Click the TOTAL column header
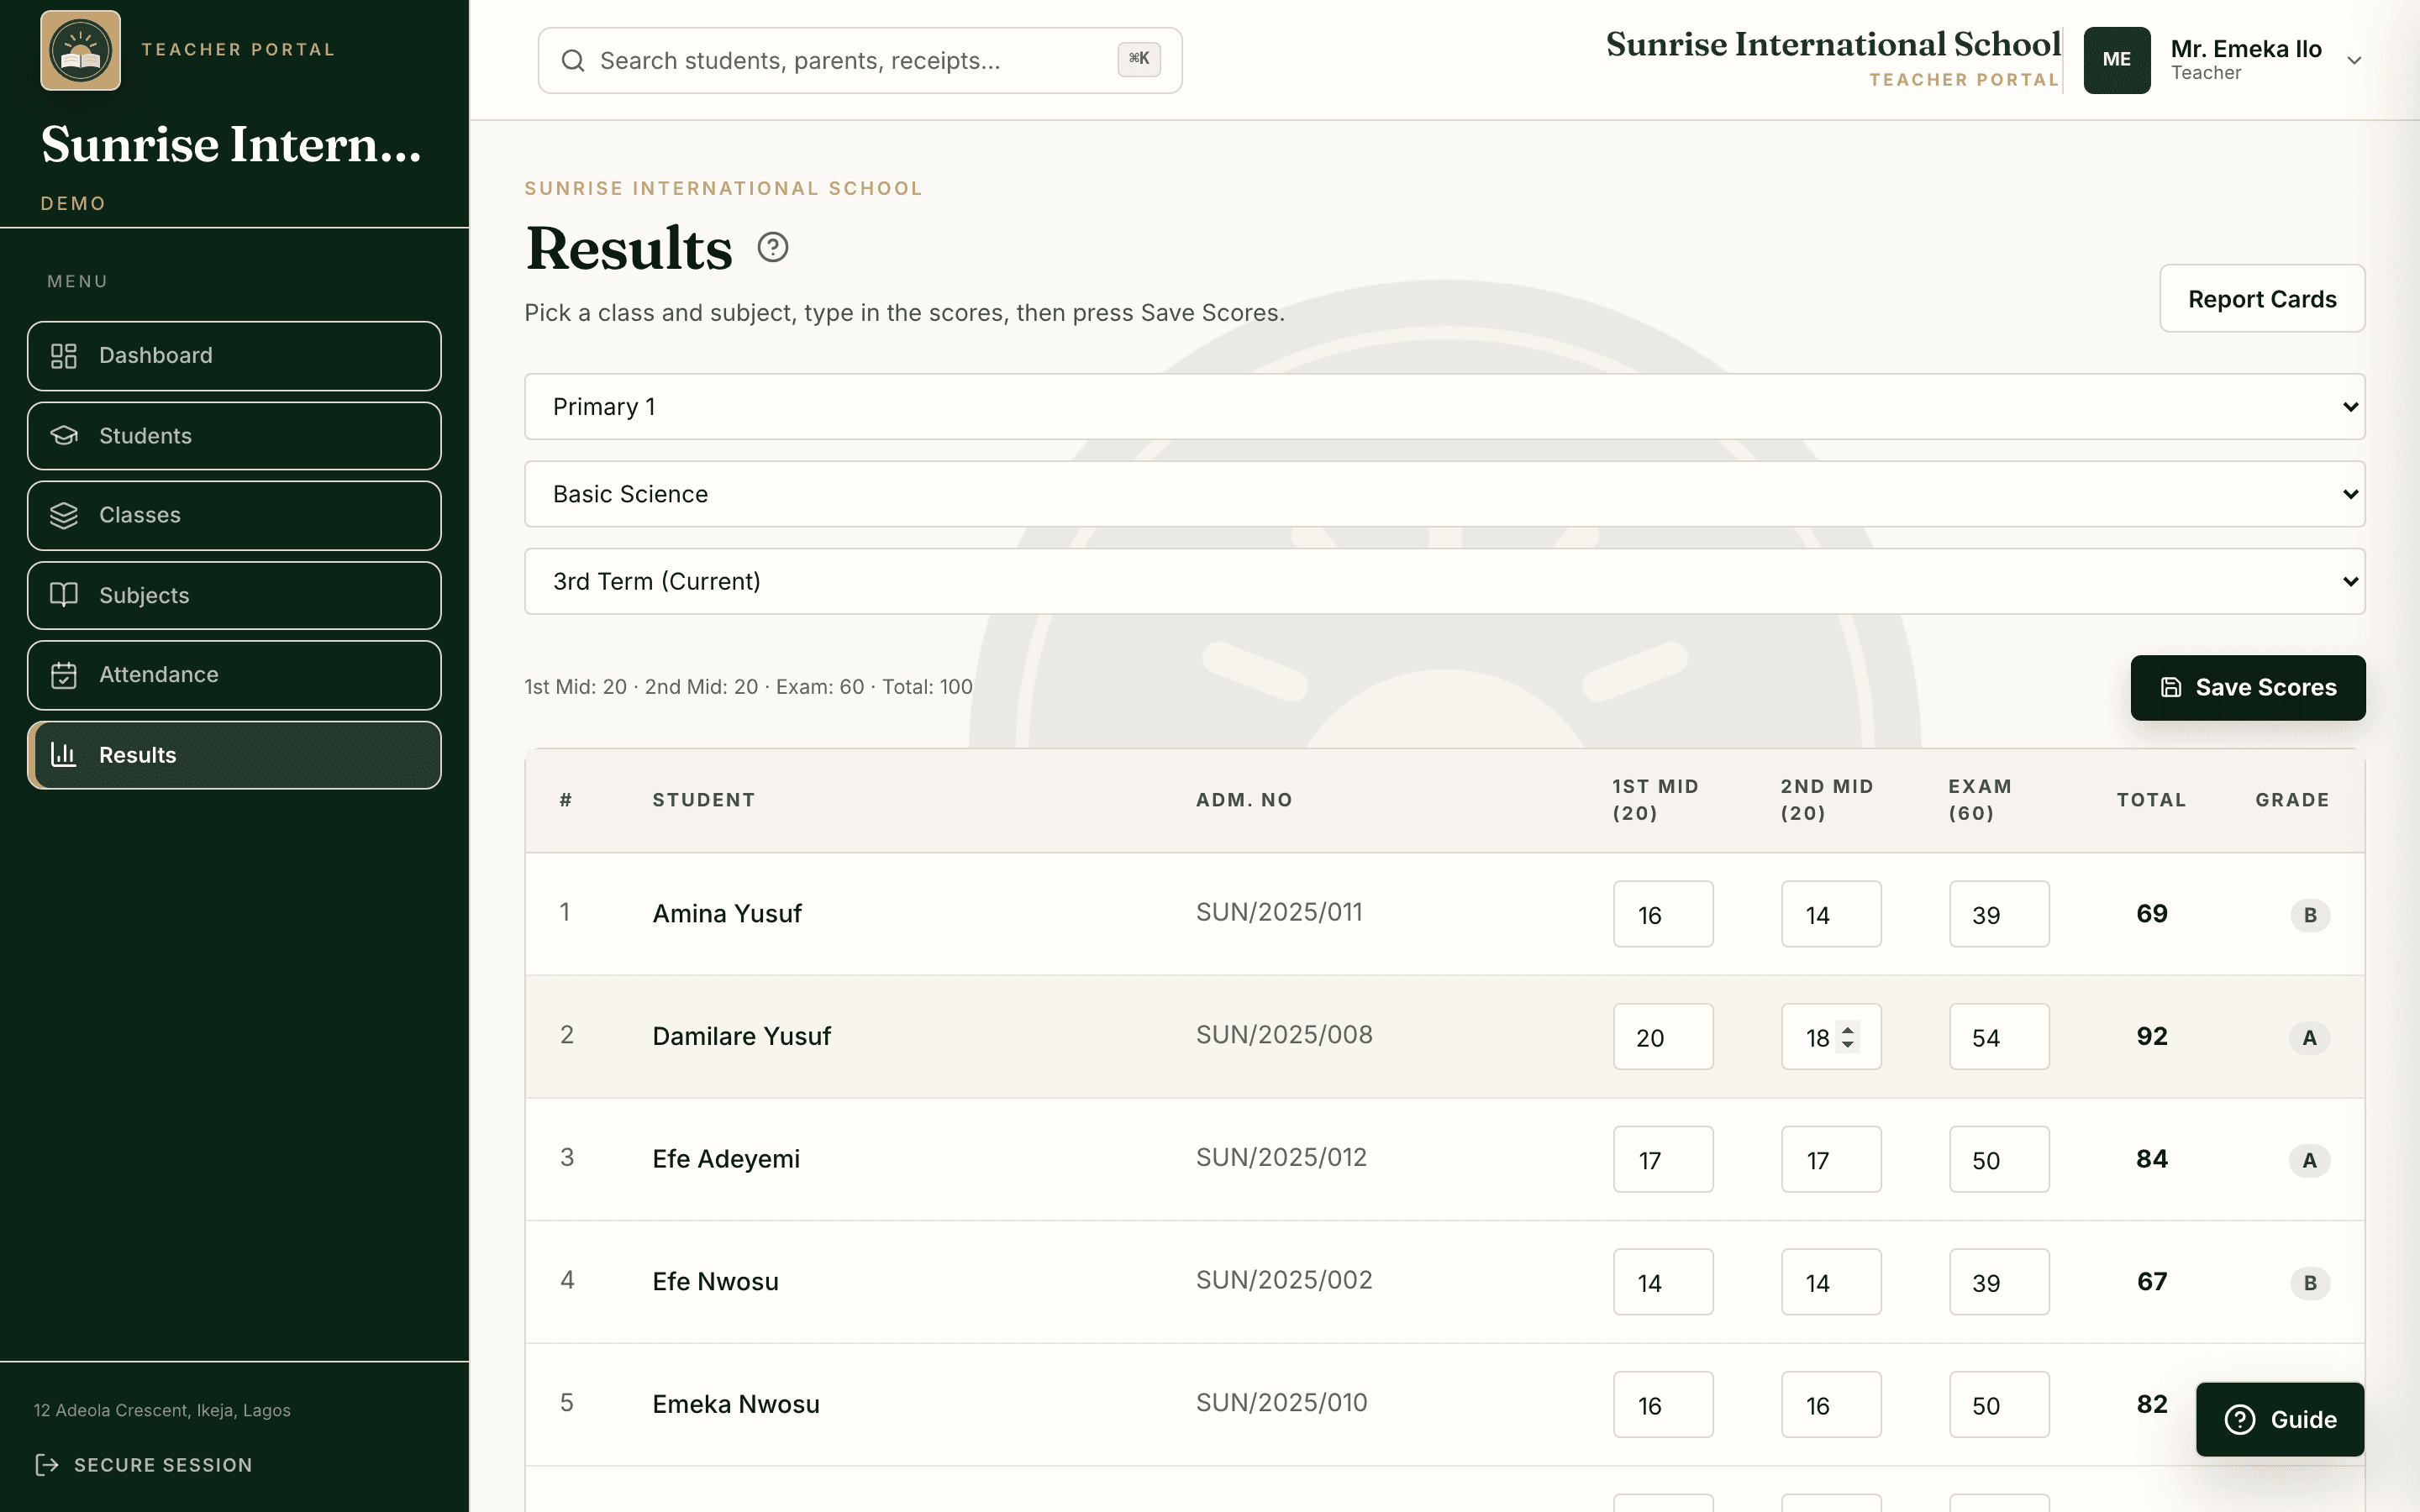The image size is (2420, 1512). pos(2151,800)
